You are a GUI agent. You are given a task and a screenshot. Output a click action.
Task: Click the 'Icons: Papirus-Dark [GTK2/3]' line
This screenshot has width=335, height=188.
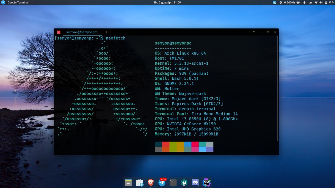(189, 104)
